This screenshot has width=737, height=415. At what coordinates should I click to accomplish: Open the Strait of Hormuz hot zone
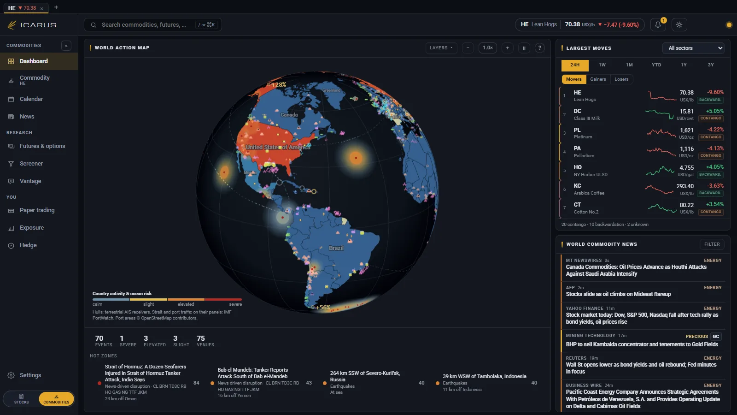click(145, 383)
